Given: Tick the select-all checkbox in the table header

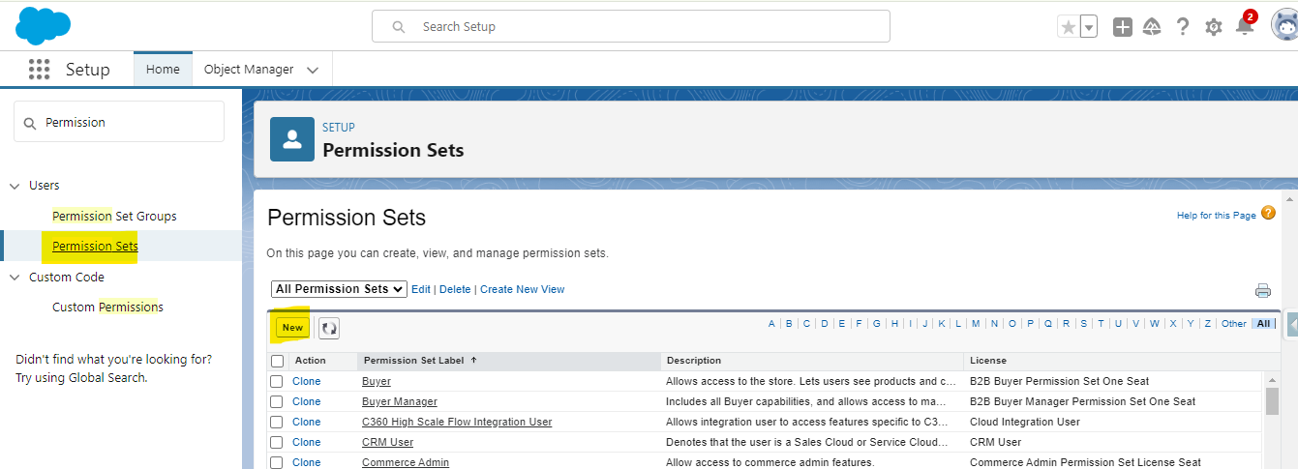Looking at the screenshot, I should (278, 361).
